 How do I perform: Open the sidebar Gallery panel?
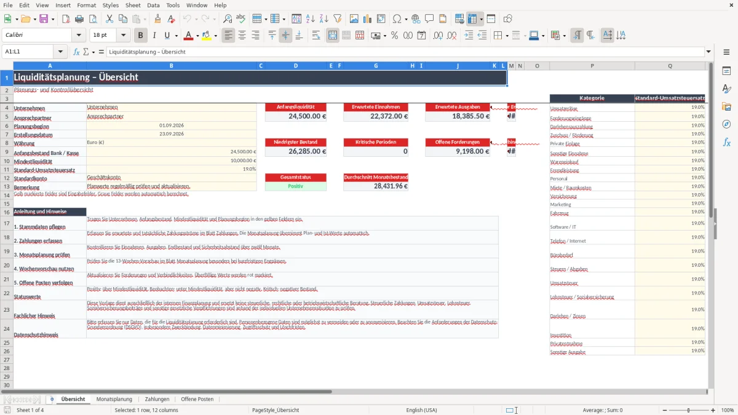[x=726, y=107]
